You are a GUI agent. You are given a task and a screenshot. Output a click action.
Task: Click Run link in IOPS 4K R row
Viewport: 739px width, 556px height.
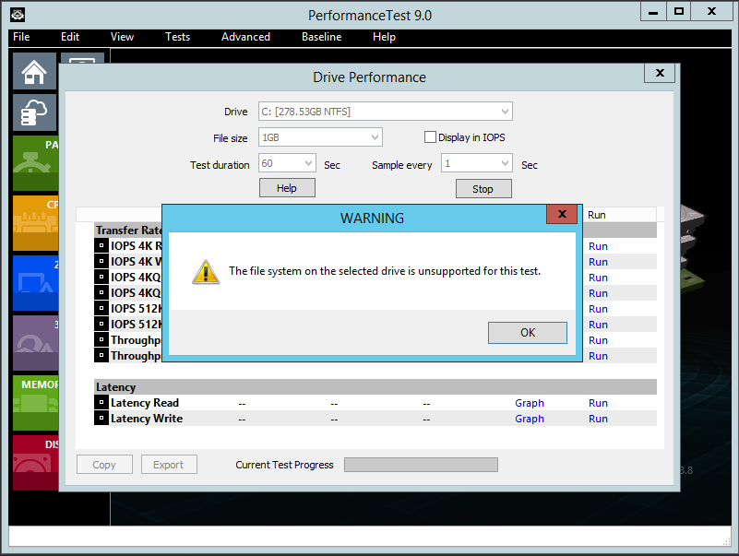(598, 246)
